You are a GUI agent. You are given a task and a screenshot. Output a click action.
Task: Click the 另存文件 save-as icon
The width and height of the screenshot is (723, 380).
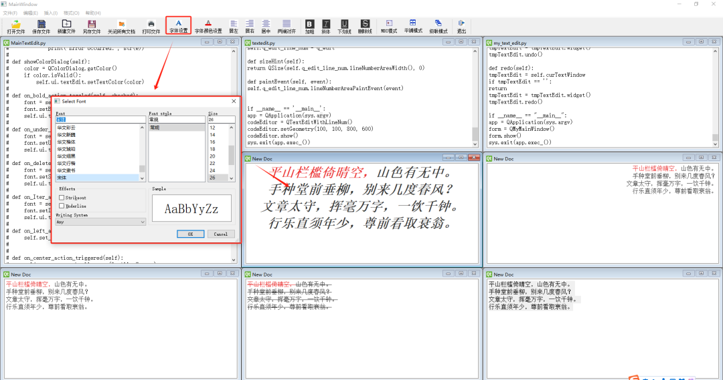click(x=91, y=27)
